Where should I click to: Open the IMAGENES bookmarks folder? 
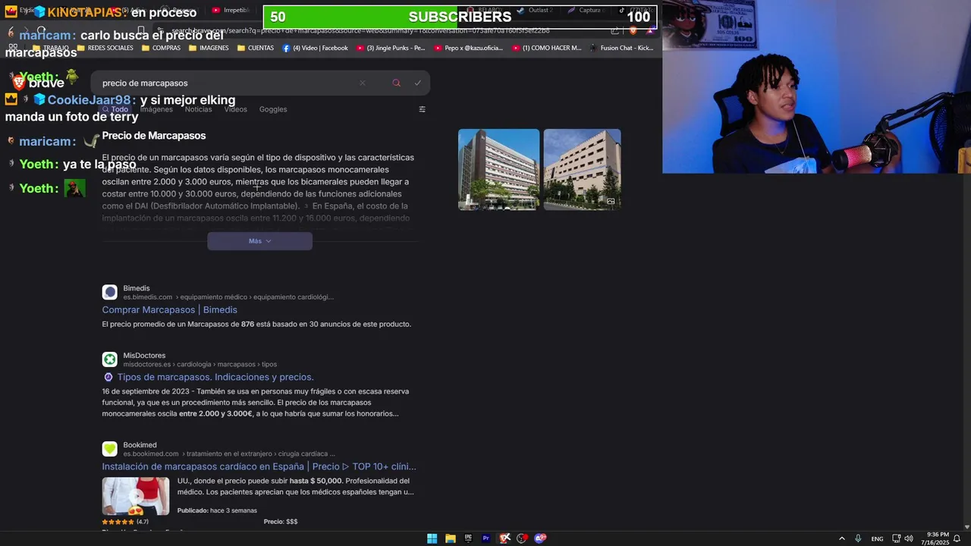point(209,48)
